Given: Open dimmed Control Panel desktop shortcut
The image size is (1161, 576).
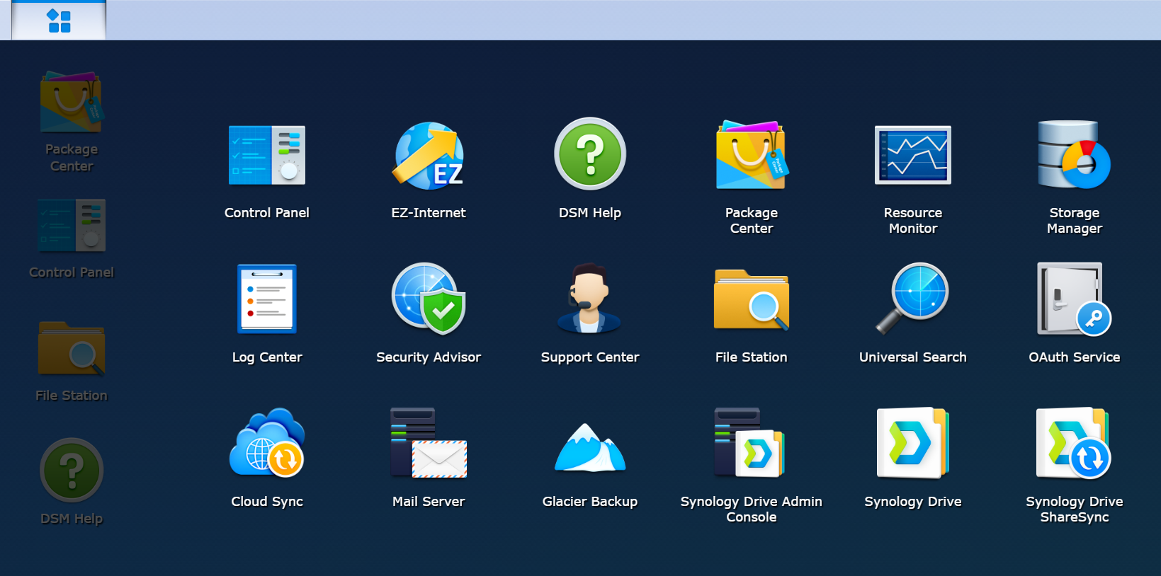Looking at the screenshot, I should click(x=72, y=226).
